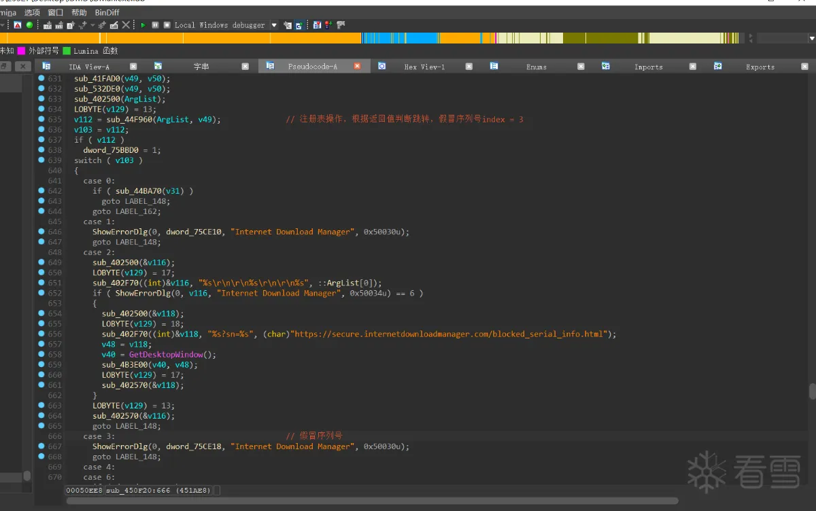Click the Imports tab icon
This screenshot has width=816, height=511.
click(606, 67)
